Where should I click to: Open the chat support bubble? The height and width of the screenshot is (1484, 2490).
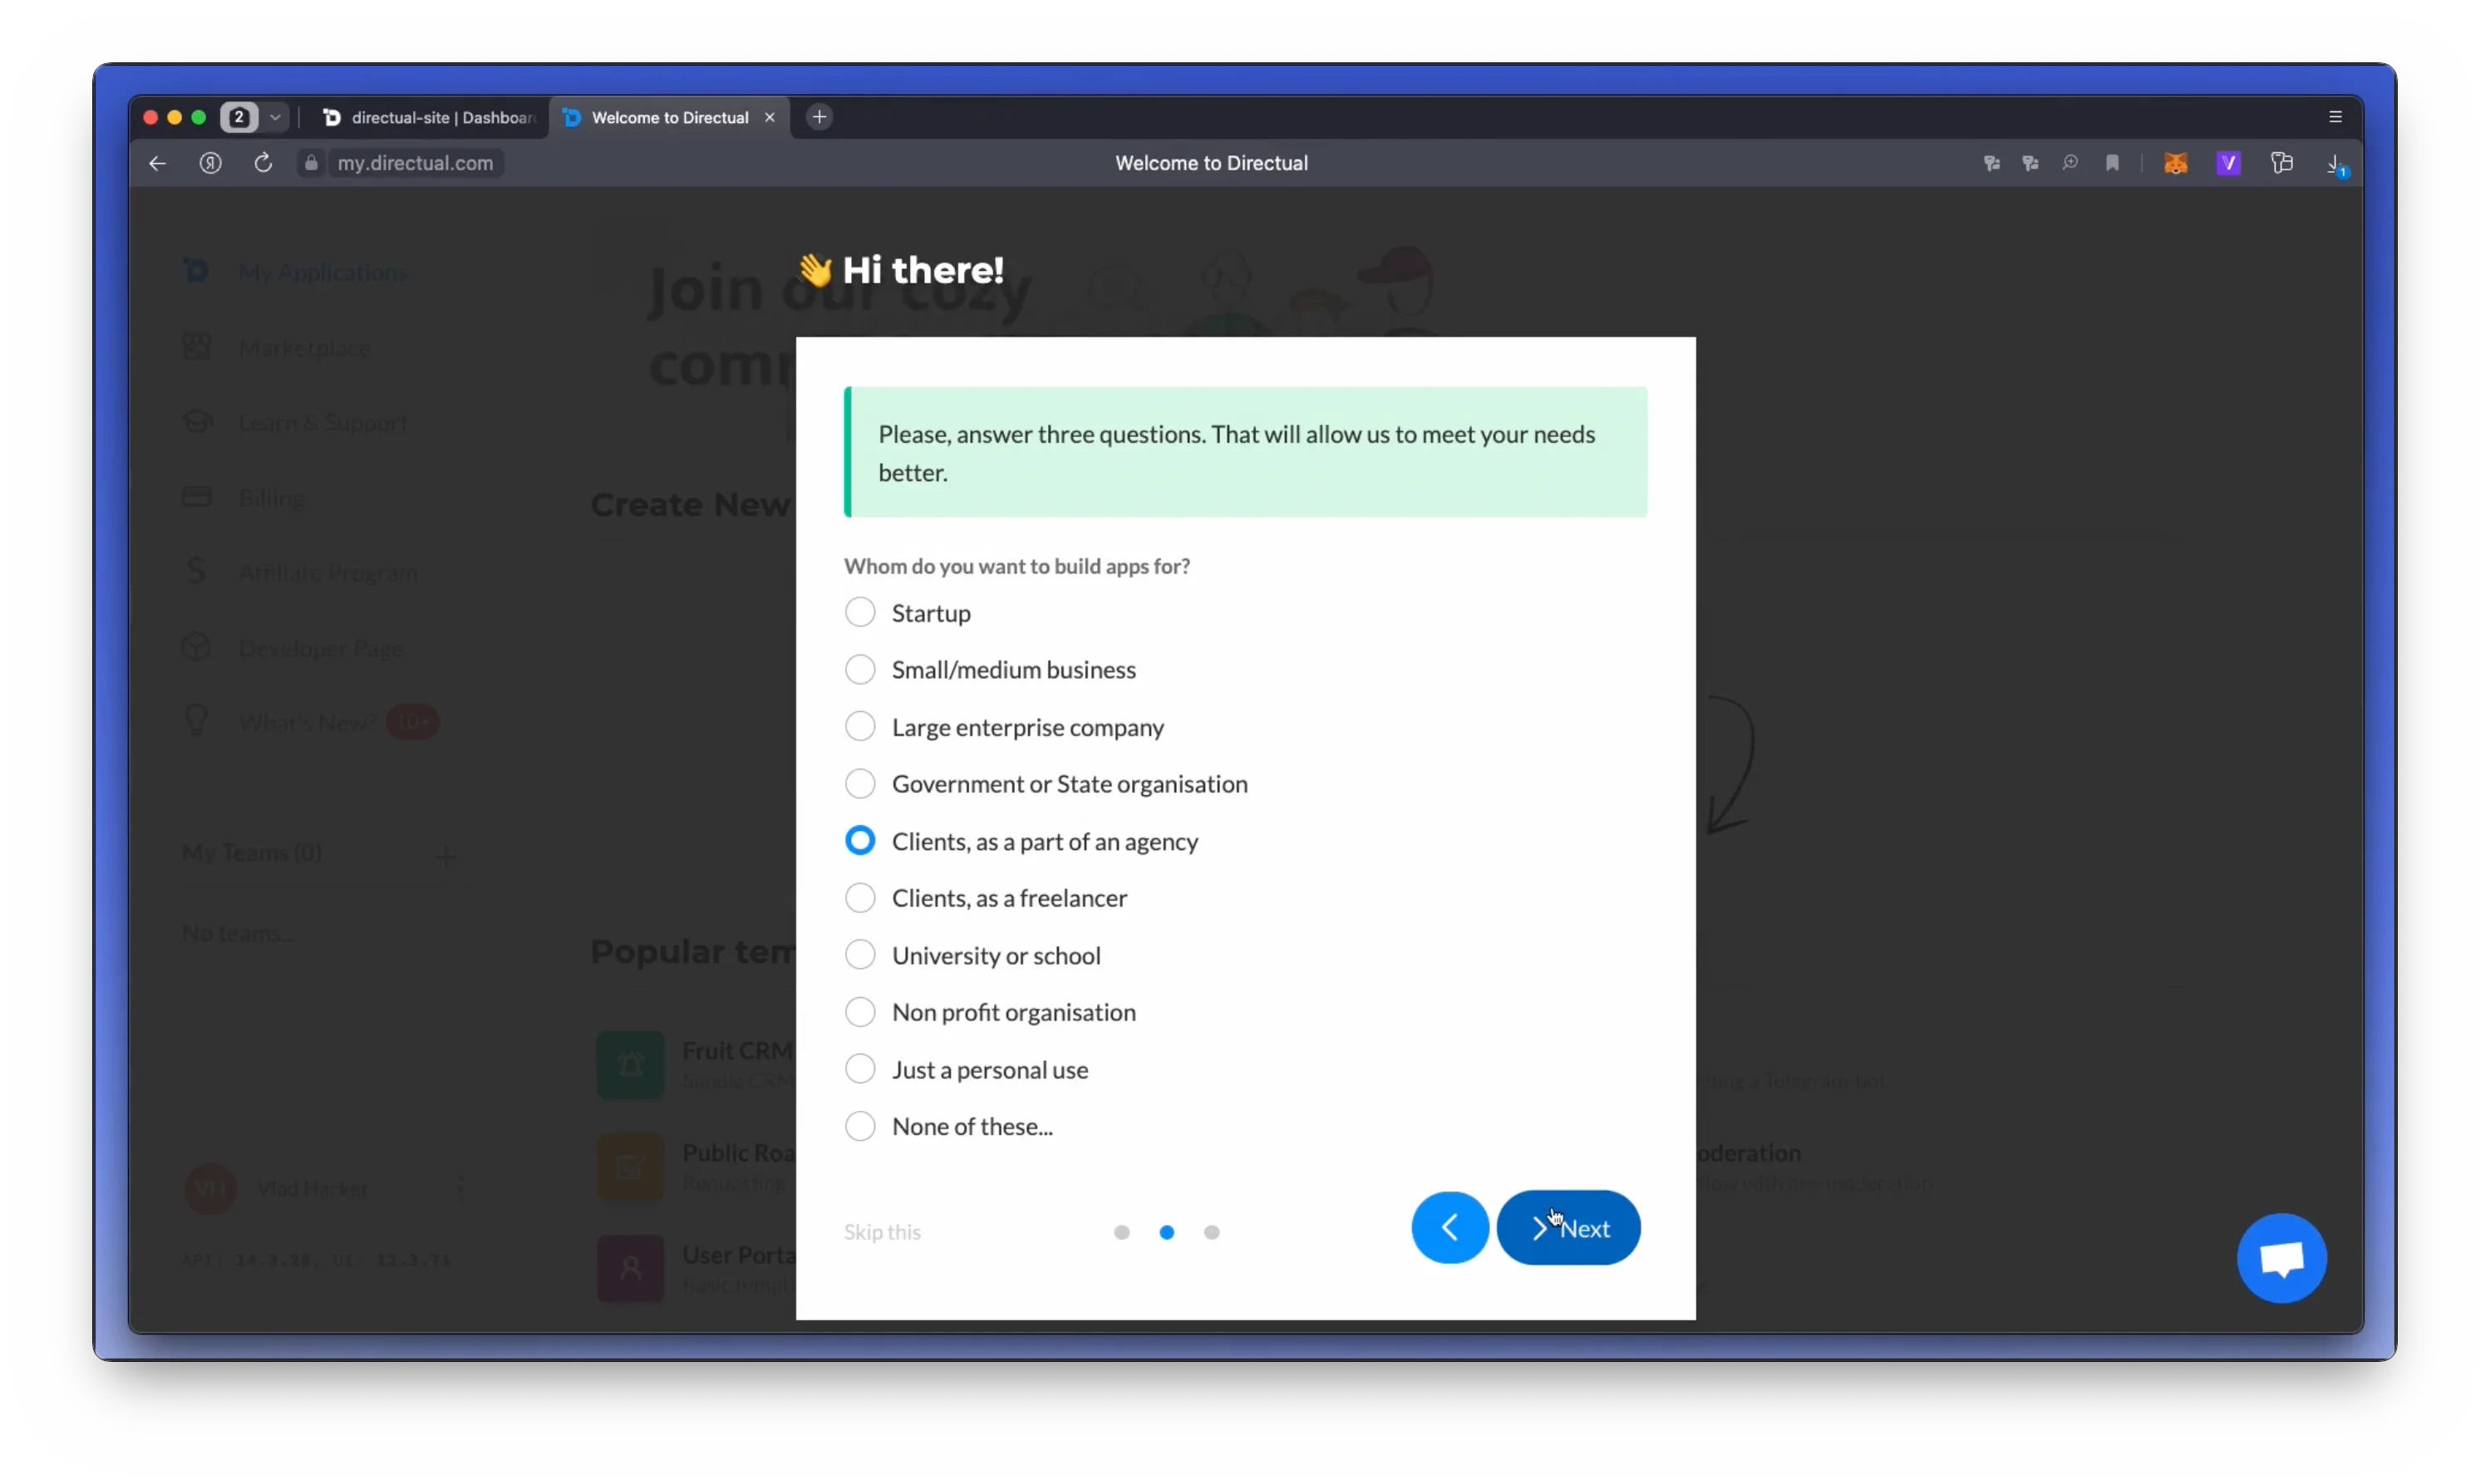coord(2281,1258)
